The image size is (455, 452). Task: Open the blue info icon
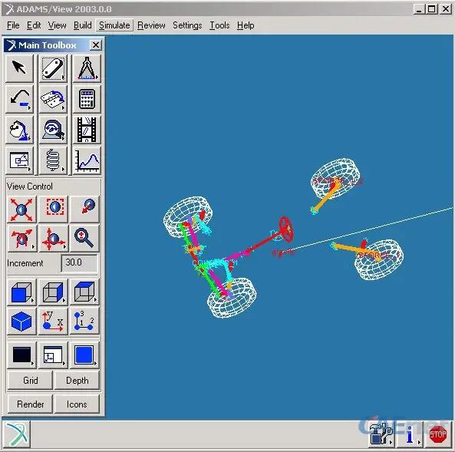coord(410,434)
